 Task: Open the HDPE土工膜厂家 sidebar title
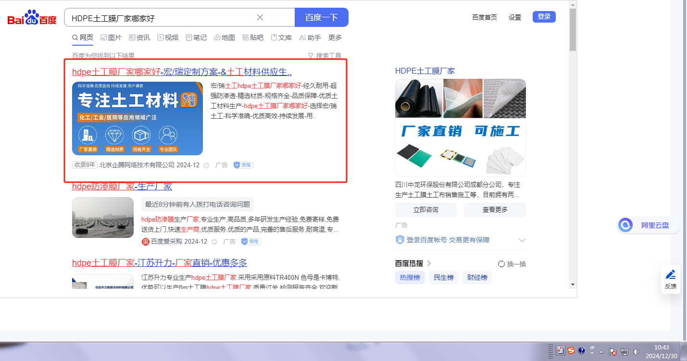pos(425,71)
